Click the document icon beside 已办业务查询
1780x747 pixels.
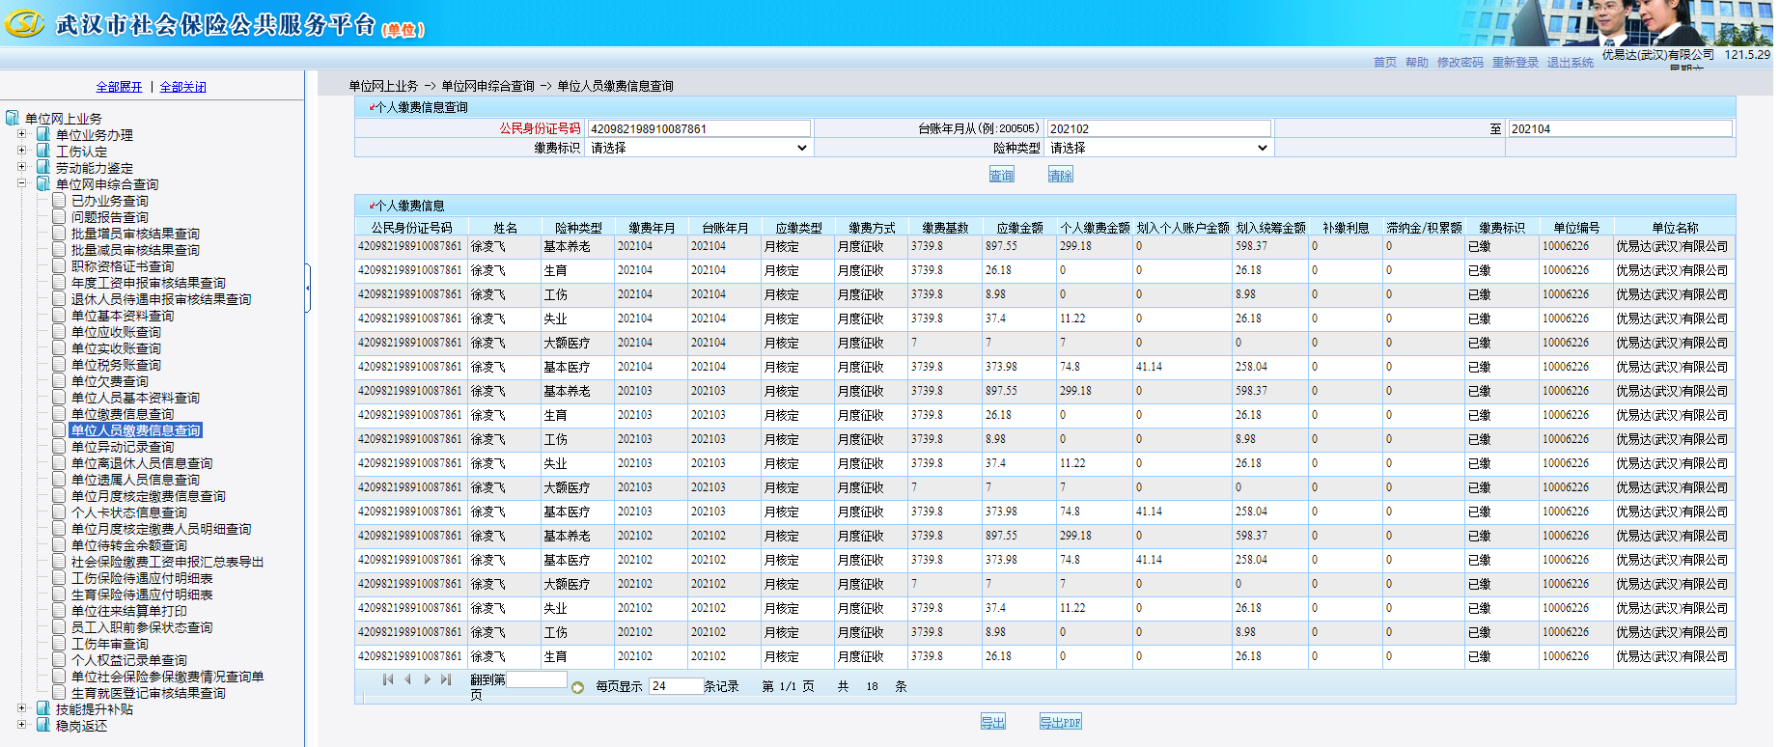pyautogui.click(x=60, y=201)
